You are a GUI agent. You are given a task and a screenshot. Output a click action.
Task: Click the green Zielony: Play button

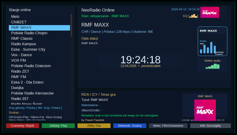coord(58,126)
